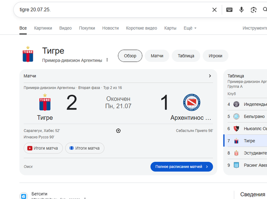Open the blue-icon Итоги матча recap

click(85, 148)
